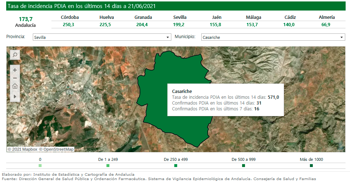Select the 'De 250 a 499' legend swatch
This screenshot has width=350, height=183.
(176, 166)
